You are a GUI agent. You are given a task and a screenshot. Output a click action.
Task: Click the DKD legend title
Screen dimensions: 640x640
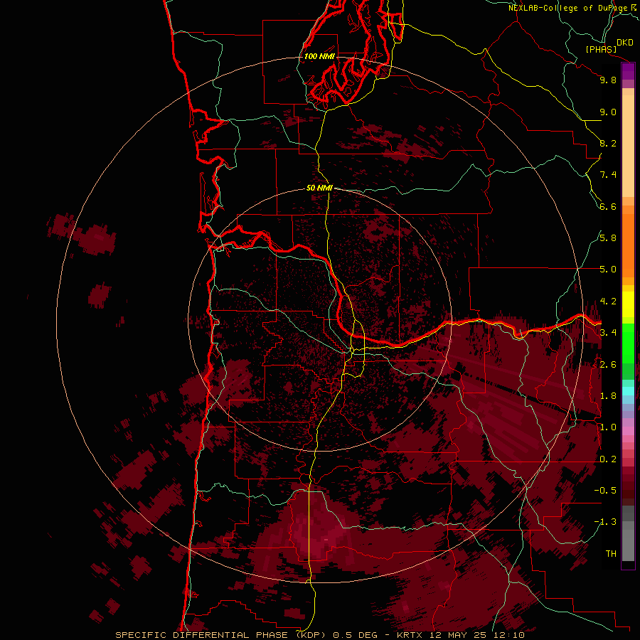tap(624, 42)
